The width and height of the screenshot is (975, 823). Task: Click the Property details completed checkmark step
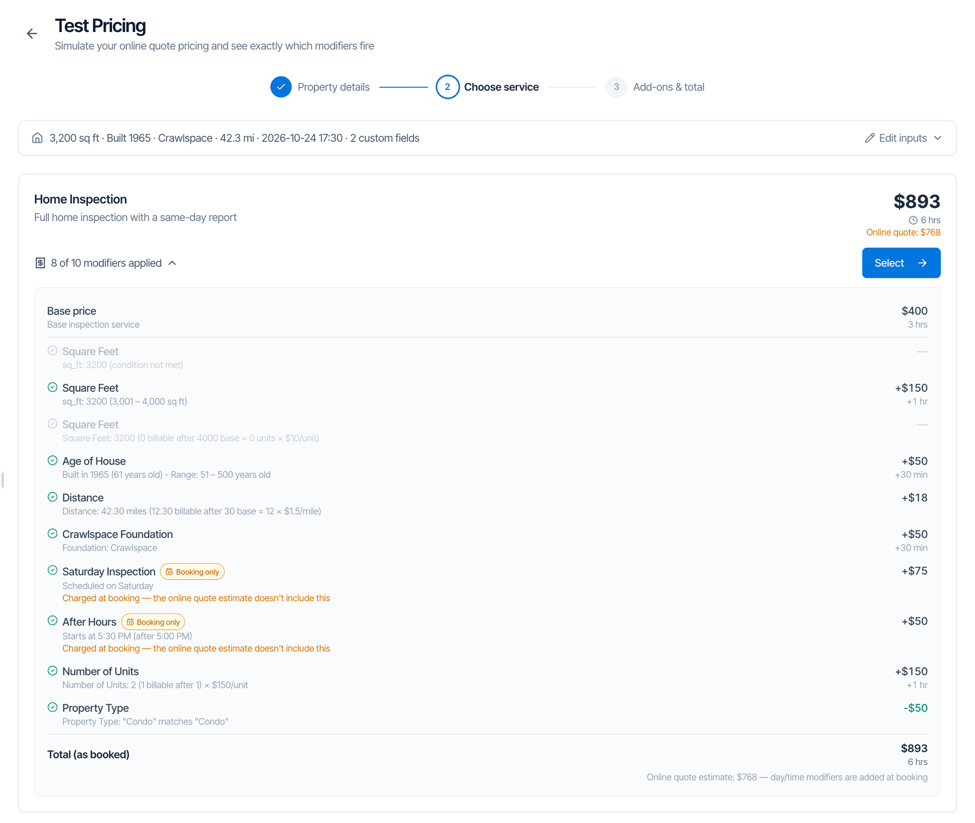click(x=281, y=87)
